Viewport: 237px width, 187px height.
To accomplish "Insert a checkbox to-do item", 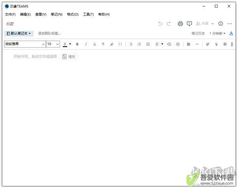I will click(148, 44).
